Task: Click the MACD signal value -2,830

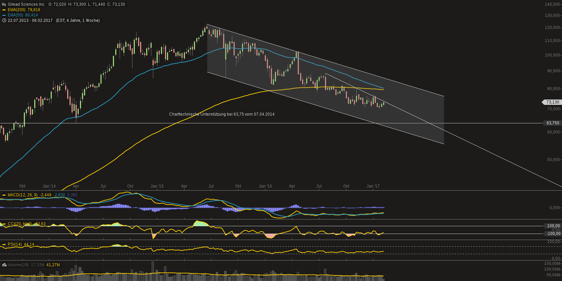Action: (x=59, y=195)
